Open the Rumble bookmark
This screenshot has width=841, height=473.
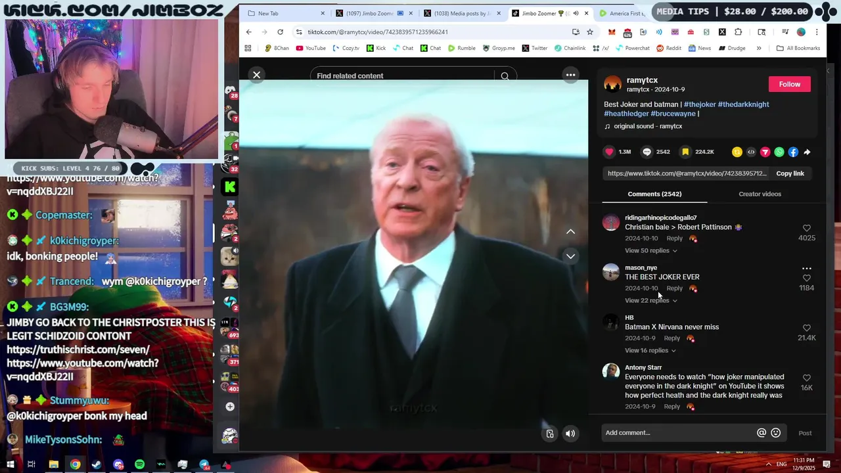(x=461, y=48)
